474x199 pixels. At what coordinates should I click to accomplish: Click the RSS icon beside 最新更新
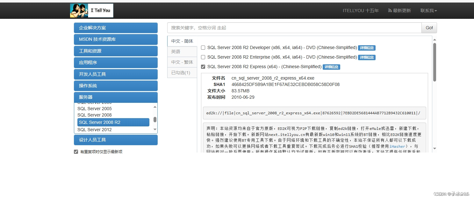pyautogui.click(x=390, y=10)
